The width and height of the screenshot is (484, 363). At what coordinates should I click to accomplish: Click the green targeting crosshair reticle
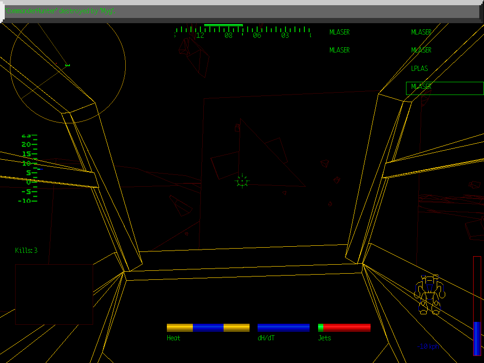[242, 181]
